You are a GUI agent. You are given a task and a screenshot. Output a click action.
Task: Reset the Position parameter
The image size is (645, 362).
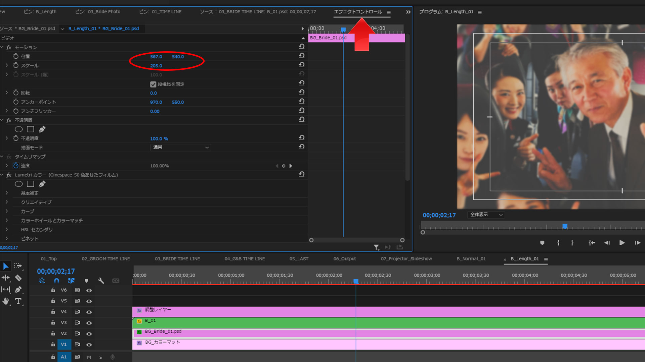(x=302, y=56)
